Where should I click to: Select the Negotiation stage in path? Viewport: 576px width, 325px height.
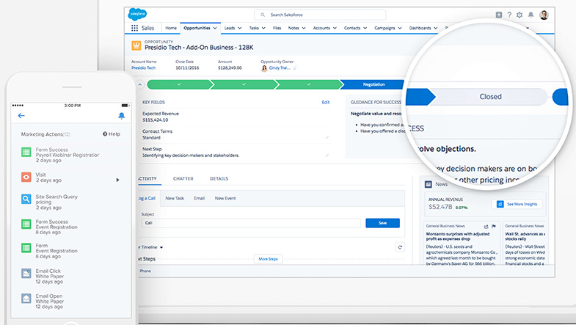point(373,84)
